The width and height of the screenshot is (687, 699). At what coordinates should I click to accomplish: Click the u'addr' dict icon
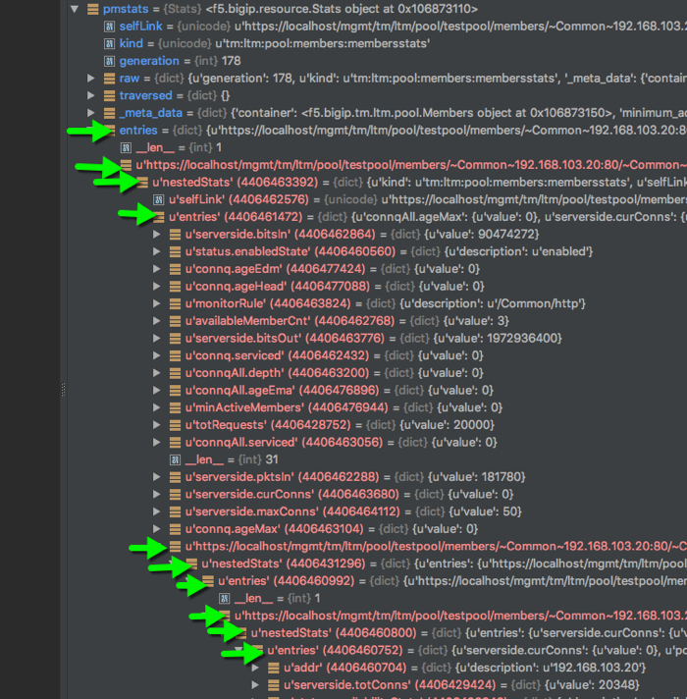point(274,668)
